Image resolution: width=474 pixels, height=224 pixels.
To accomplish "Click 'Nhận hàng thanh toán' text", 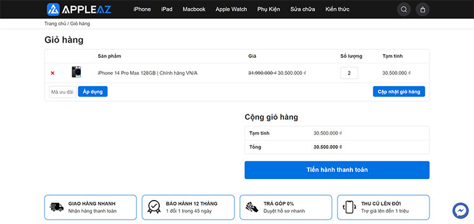I will click(x=92, y=211).
